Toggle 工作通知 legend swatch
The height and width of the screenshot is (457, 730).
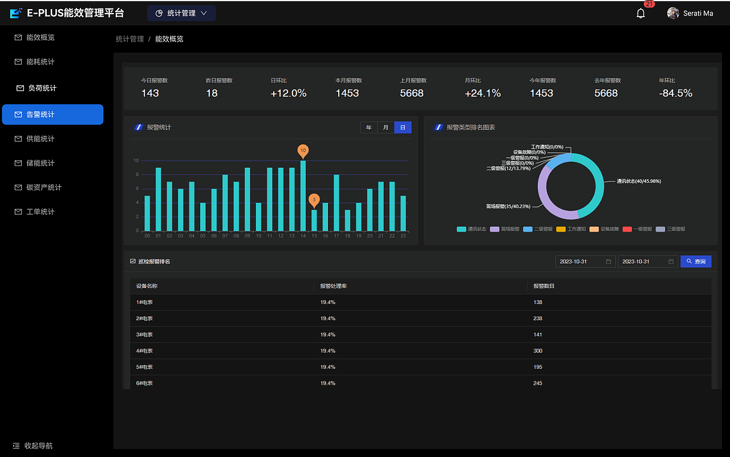click(561, 229)
